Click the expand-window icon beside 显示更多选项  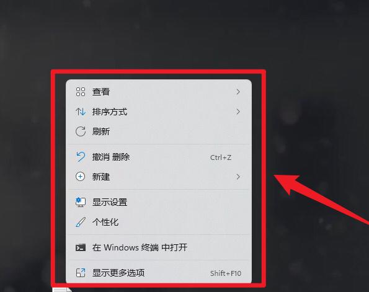(81, 273)
